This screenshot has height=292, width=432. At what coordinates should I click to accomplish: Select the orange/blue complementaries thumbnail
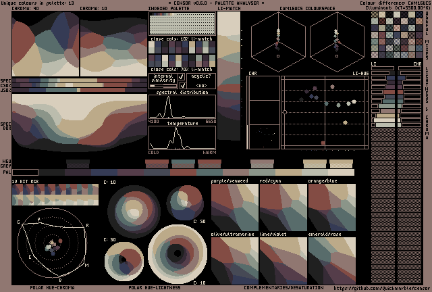click(x=331, y=208)
